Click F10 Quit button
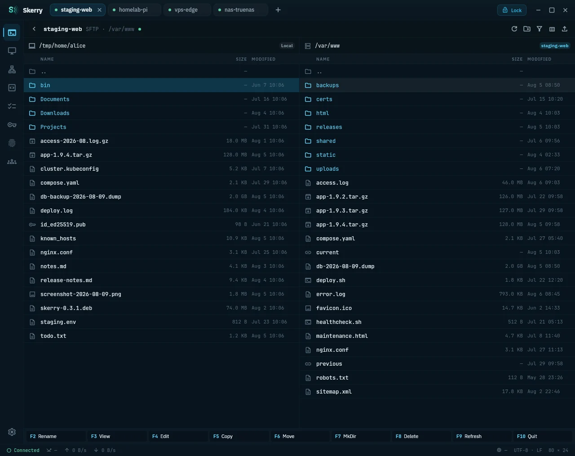The height and width of the screenshot is (456, 575). pyautogui.click(x=543, y=436)
